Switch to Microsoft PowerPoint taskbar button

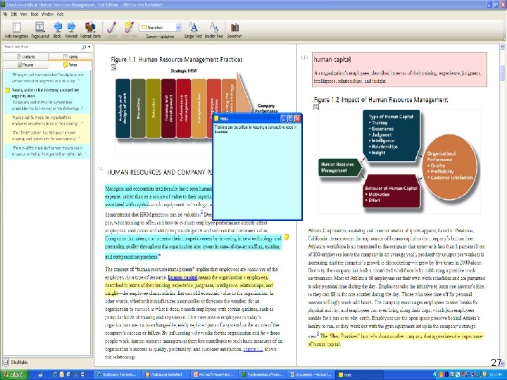[214, 374]
